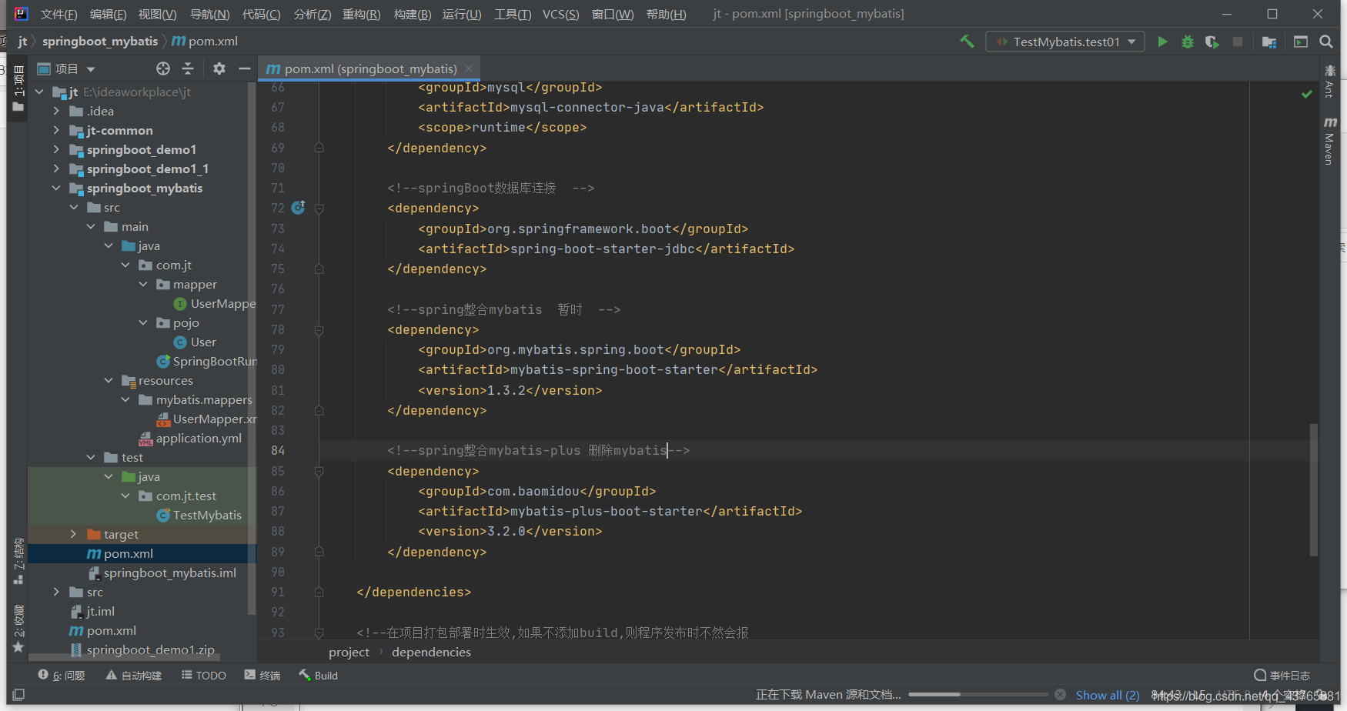Click springboot_mybatis in the navigation bar

click(x=100, y=41)
